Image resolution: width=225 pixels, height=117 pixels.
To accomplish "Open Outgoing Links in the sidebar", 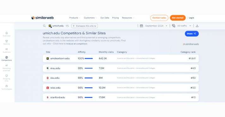I will pyautogui.click(x=7, y=78).
